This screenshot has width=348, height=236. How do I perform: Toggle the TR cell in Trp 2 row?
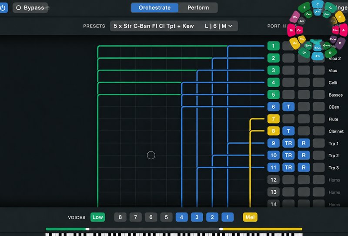288,155
